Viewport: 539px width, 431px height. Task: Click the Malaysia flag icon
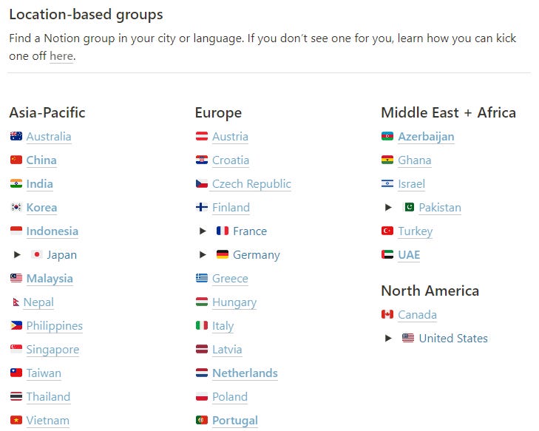coord(16,278)
